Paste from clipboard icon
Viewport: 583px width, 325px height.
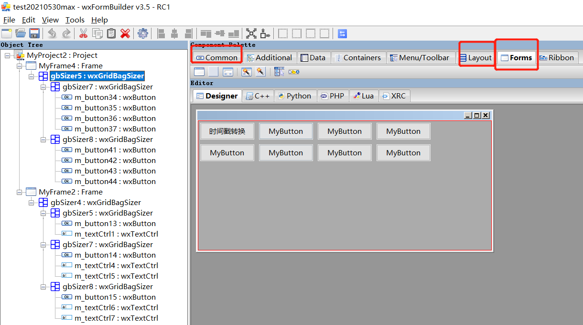[111, 33]
